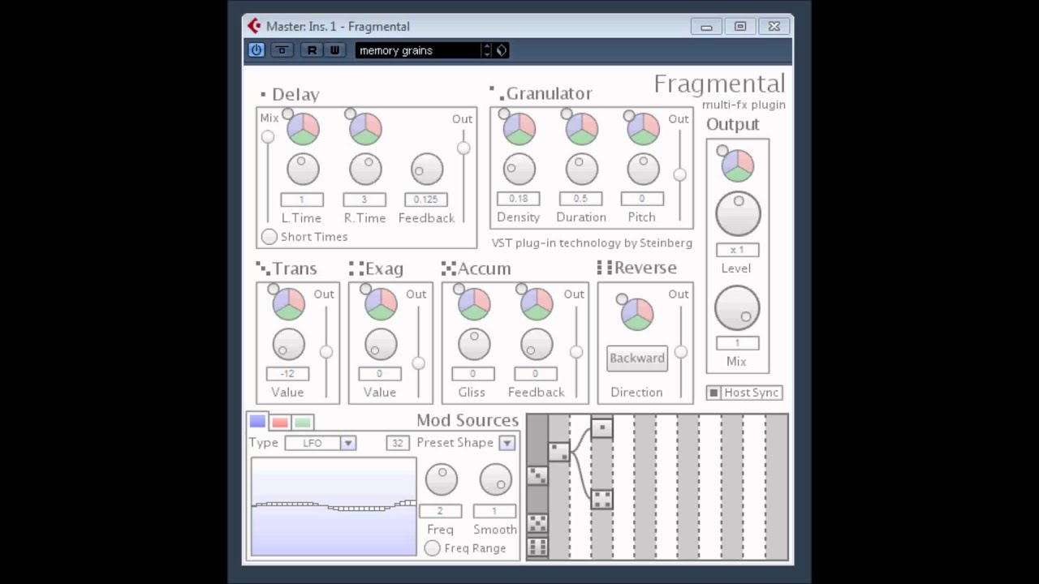
Task: Click the LFO waveform shape display
Action: click(334, 507)
